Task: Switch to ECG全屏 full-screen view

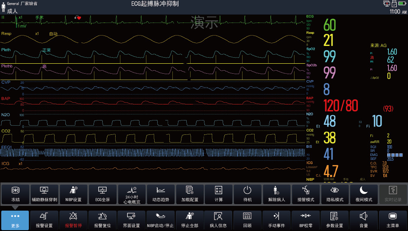Action: [x=103, y=194]
